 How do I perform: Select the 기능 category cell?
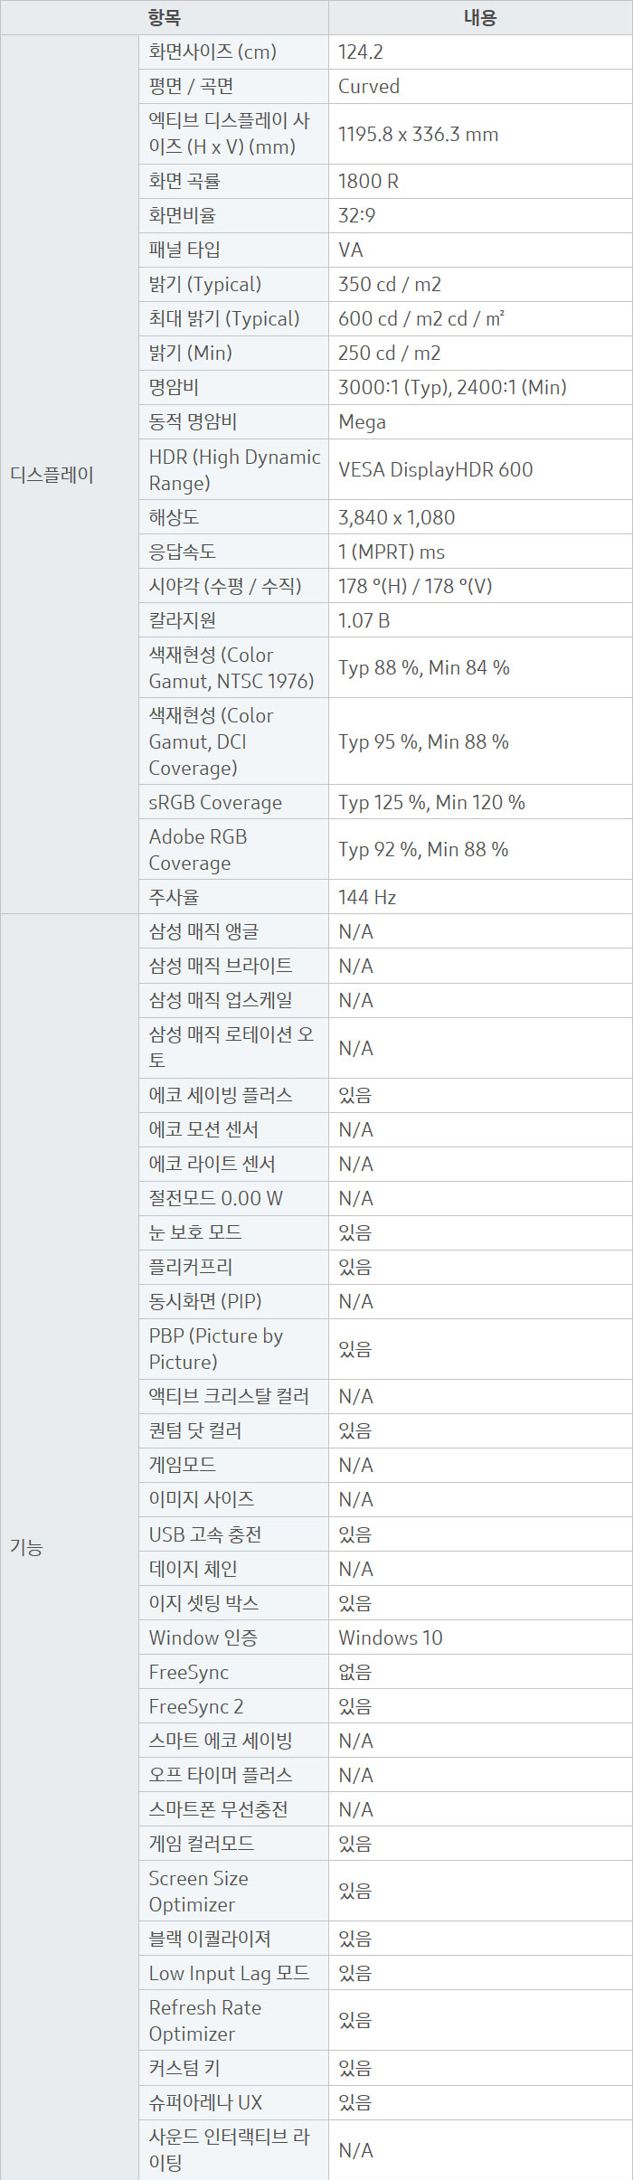pos(27,1547)
